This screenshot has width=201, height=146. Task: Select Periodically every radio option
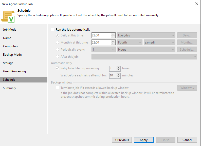pyautogui.click(x=58, y=50)
